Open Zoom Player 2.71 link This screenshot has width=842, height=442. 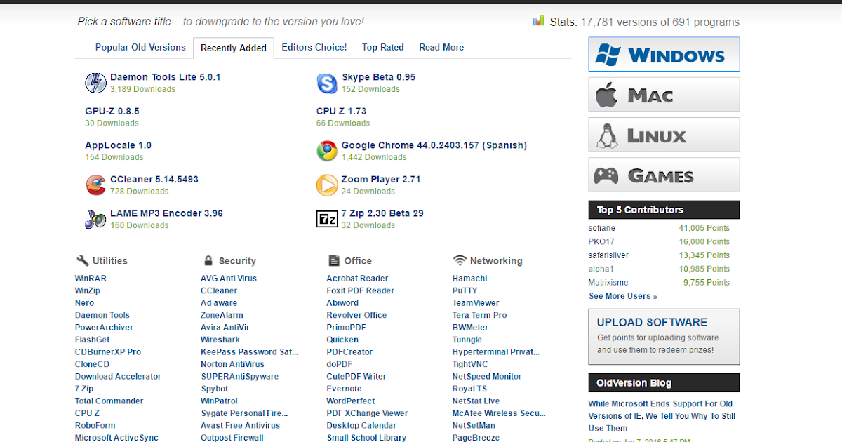381,179
